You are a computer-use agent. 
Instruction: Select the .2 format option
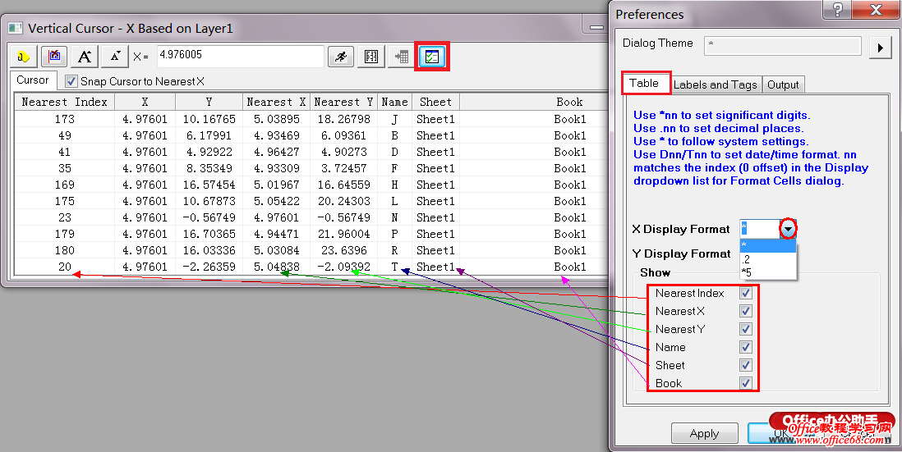pyautogui.click(x=768, y=259)
